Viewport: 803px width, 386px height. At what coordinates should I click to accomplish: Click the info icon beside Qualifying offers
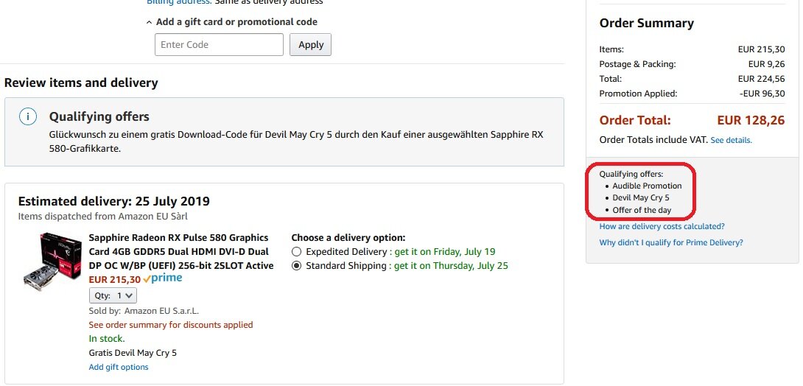(27, 116)
